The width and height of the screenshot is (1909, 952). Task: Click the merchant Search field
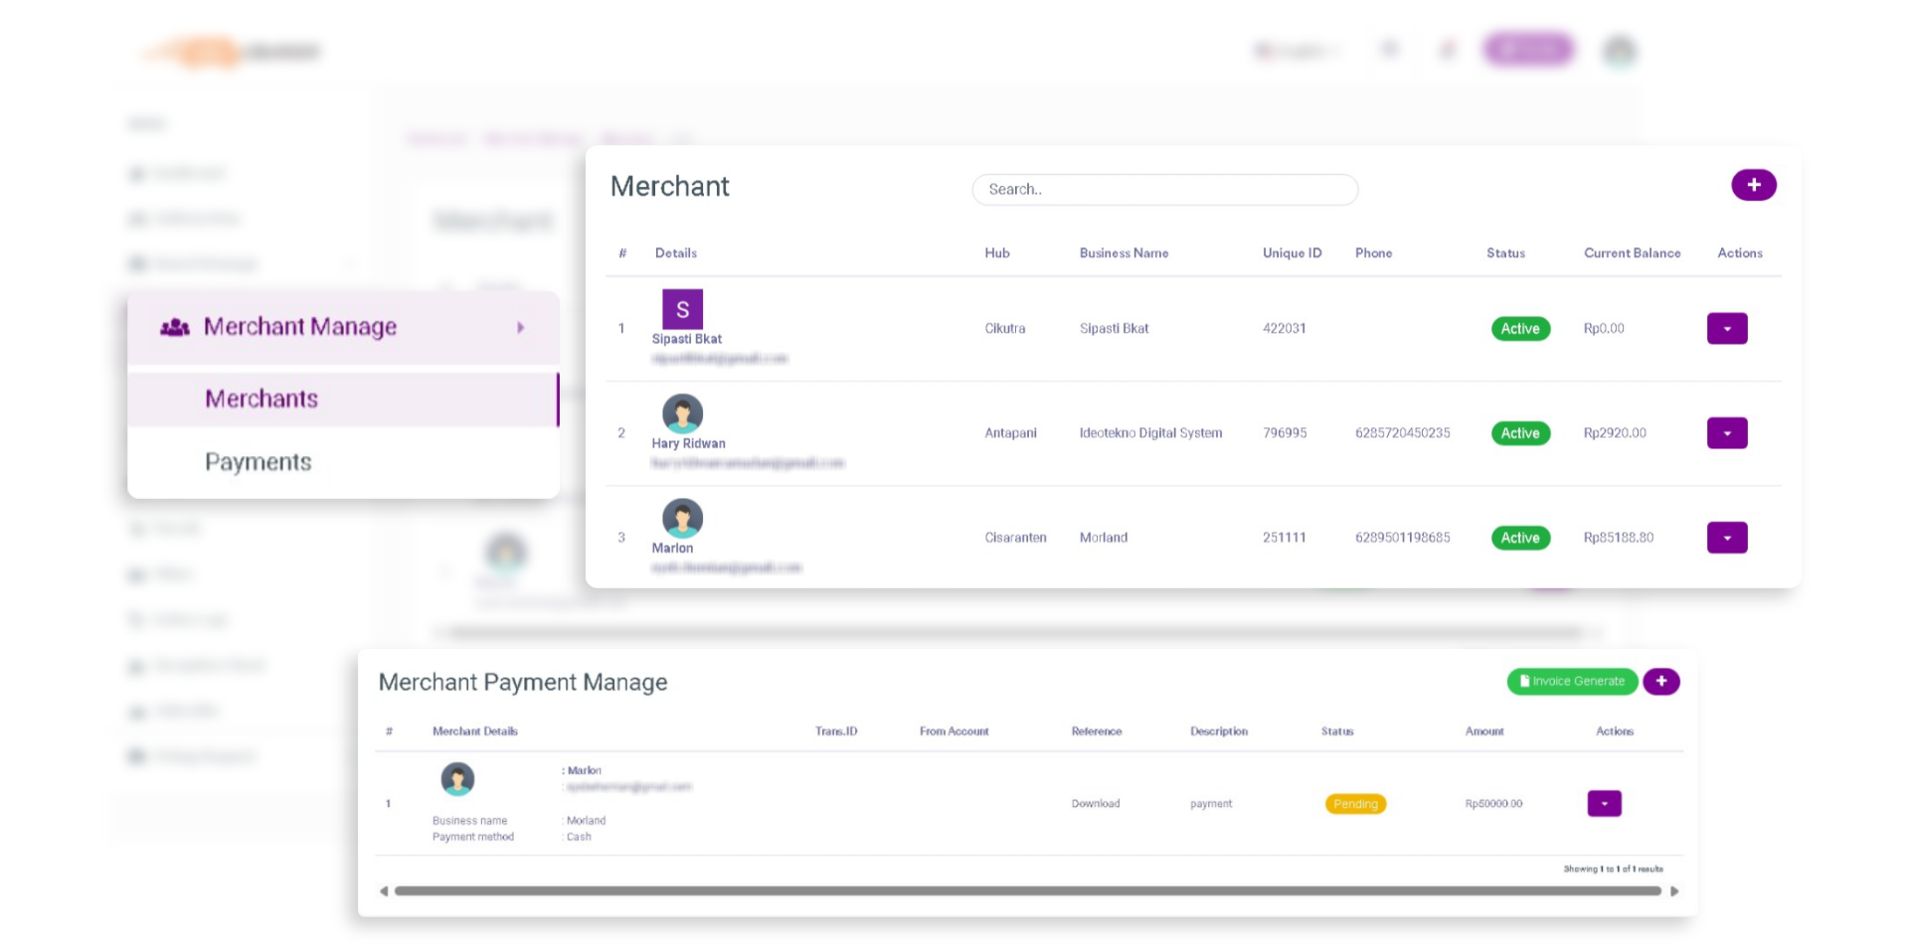point(1164,190)
